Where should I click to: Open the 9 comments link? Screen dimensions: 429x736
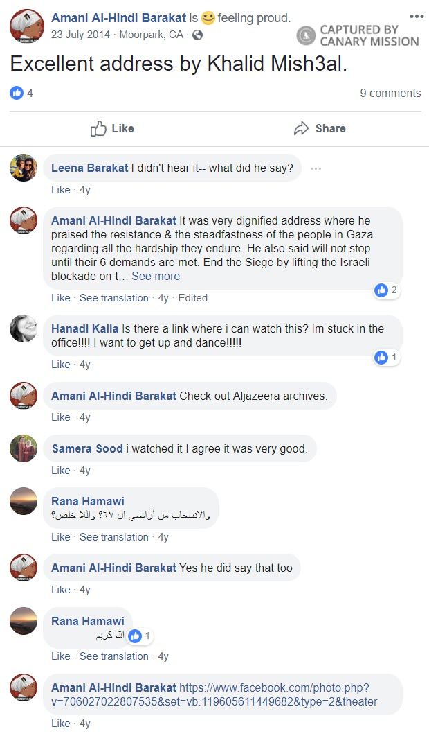tap(390, 93)
